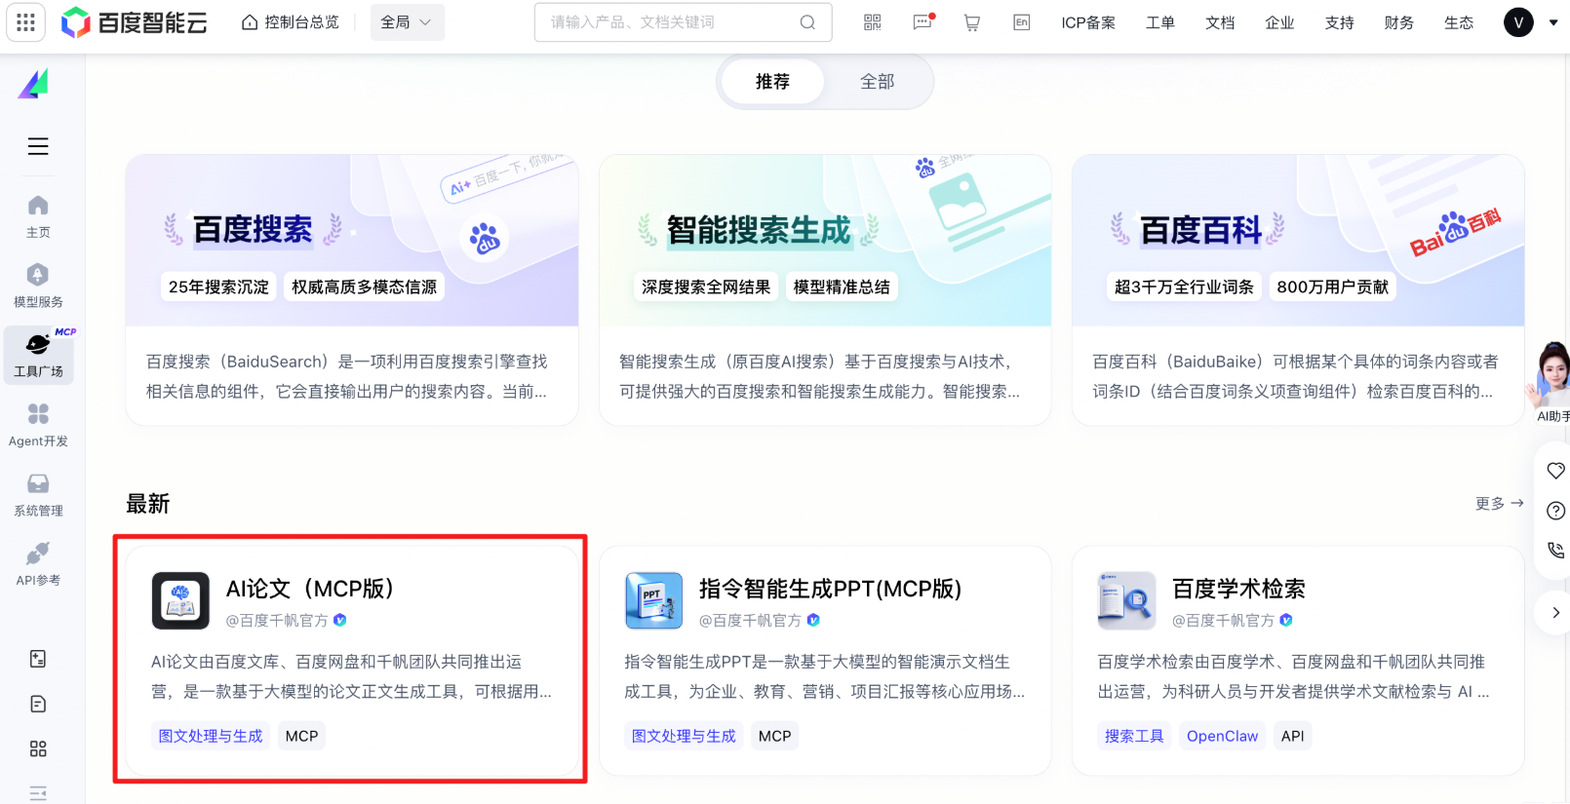Open 系统管理 in the sidebar
Screen dimensions: 1570x804
38,494
